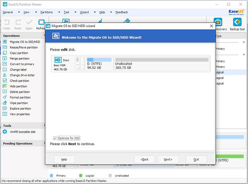Viewport: 248px width, 184px height.
Task: Select Migrate OS to SSD/HDD operation
Action: click(25, 42)
